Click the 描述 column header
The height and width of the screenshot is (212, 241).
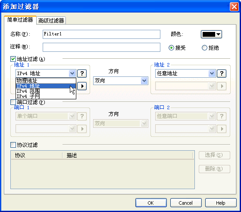click(x=128, y=155)
